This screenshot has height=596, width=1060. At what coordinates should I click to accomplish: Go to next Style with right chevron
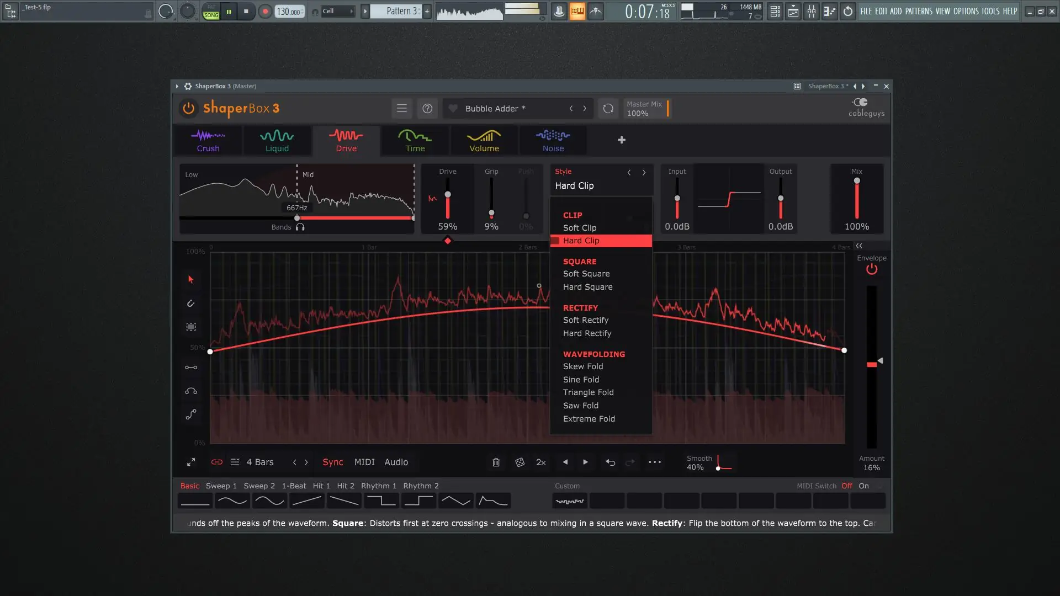pyautogui.click(x=644, y=173)
